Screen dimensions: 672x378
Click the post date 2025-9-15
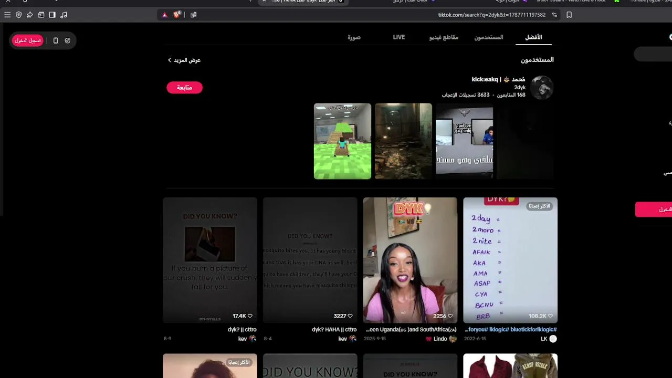(375, 339)
